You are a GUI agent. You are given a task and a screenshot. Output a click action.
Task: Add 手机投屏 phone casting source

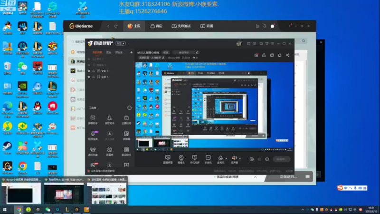tap(194, 159)
